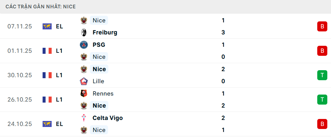Click the France flag on 01.11.25 row

click(47, 51)
